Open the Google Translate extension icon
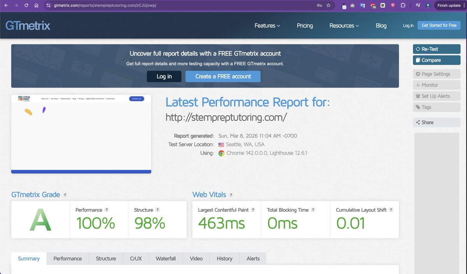The height and width of the screenshot is (274, 467). point(362,5)
